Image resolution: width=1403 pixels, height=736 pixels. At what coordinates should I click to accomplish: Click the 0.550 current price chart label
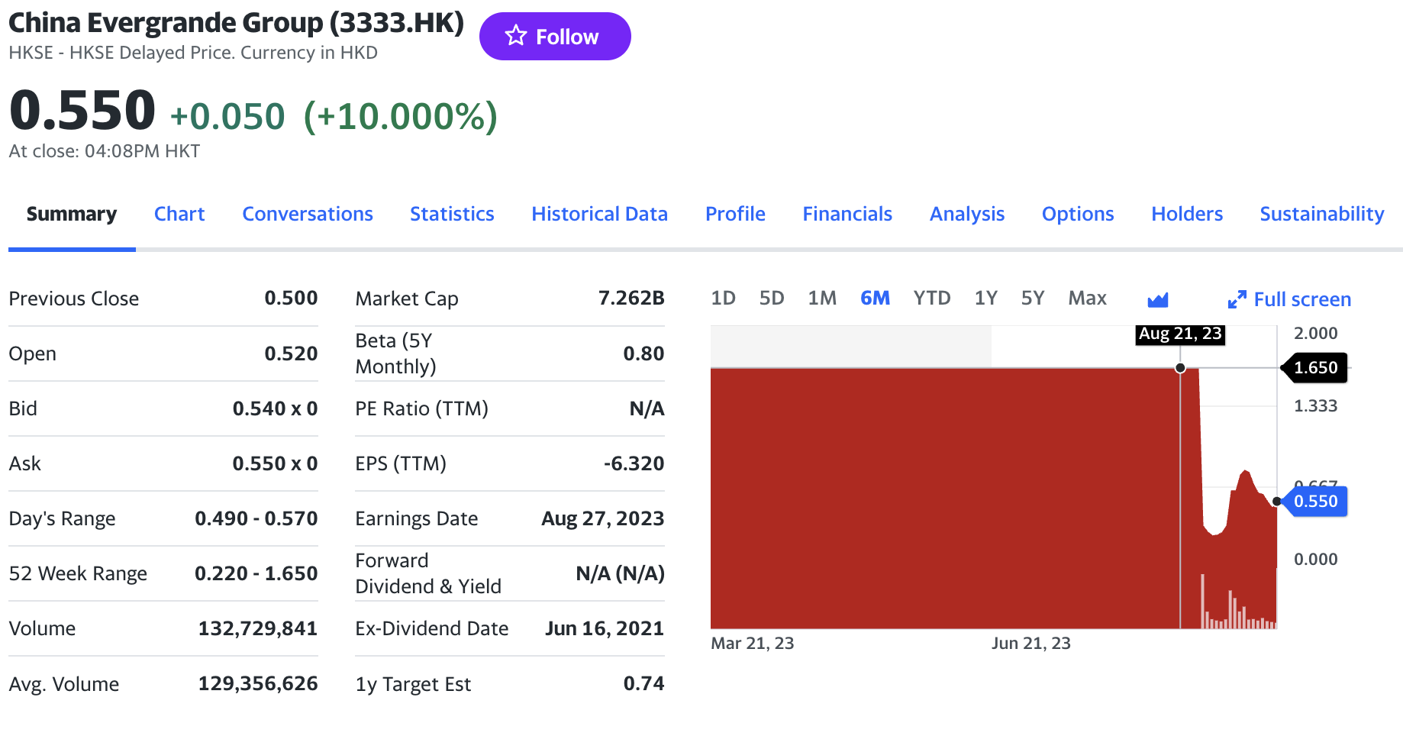[1315, 501]
